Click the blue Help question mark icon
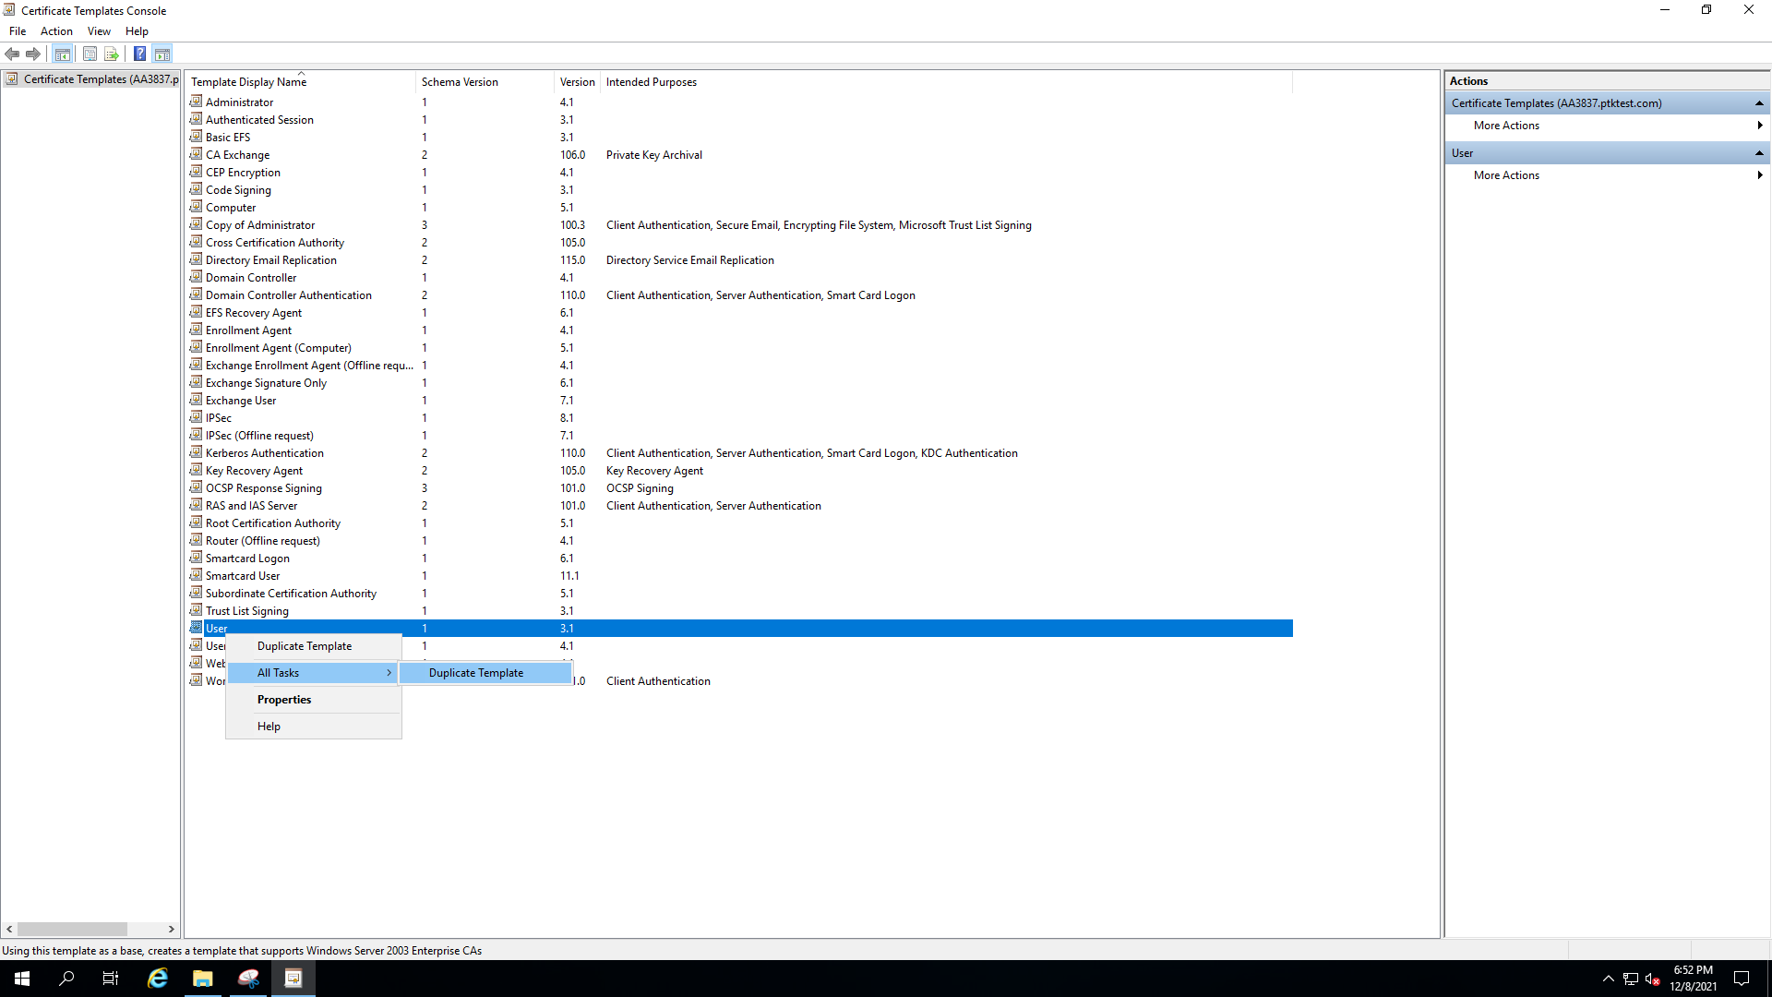 click(x=139, y=54)
